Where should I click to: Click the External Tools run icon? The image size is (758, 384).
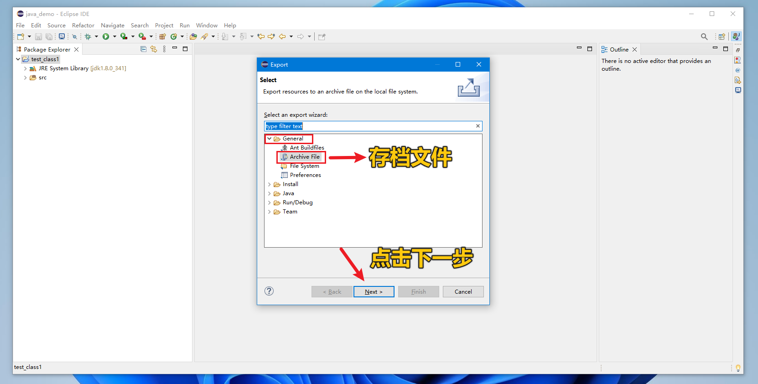pyautogui.click(x=142, y=36)
